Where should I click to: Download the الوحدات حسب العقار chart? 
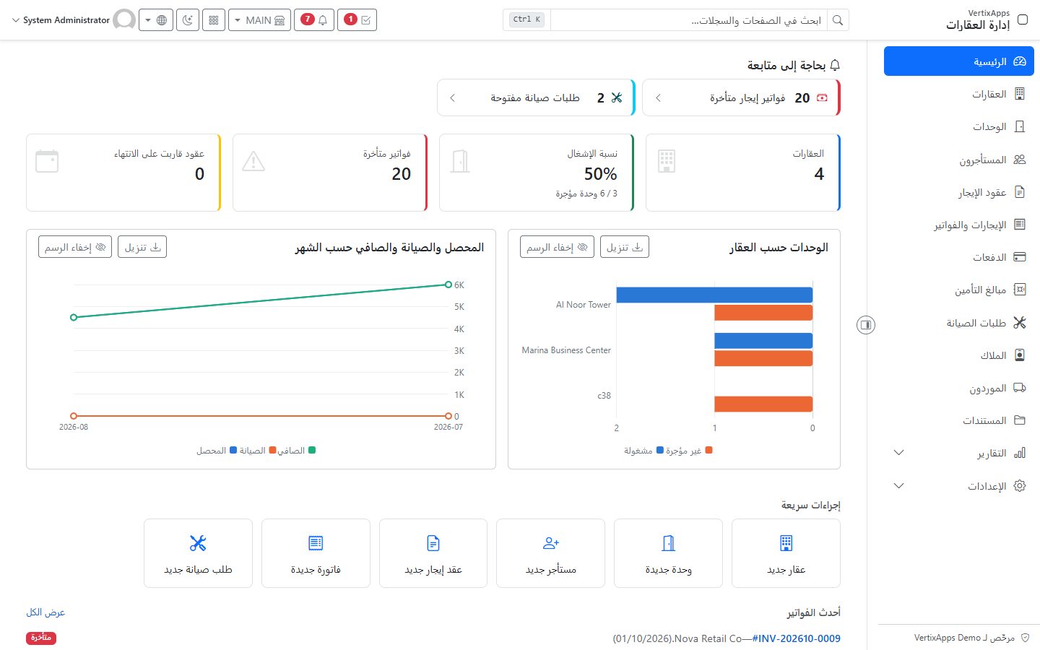625,247
